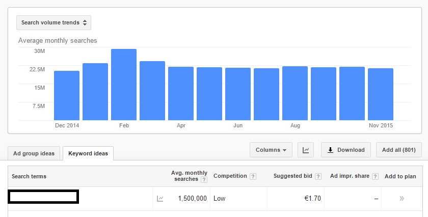
Task: Expand the Columns dropdown
Action: [271, 150]
